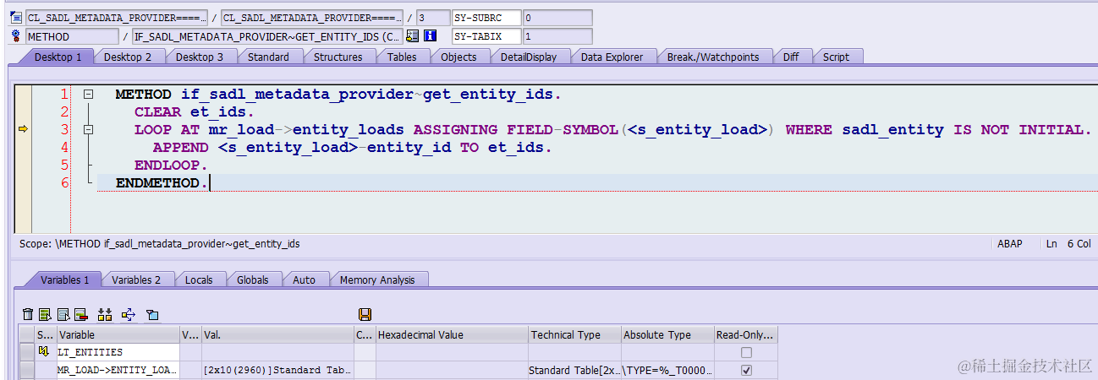This screenshot has width=1098, height=380.
Task: Click the orange save icon above Hexadecimal column
Action: tap(365, 315)
